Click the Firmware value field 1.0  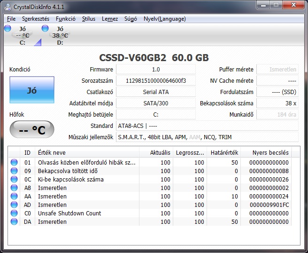(x=156, y=70)
